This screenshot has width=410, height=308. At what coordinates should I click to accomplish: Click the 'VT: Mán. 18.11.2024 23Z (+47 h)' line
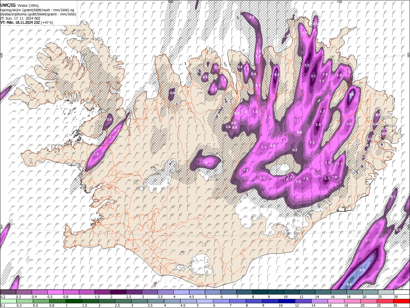point(27,22)
